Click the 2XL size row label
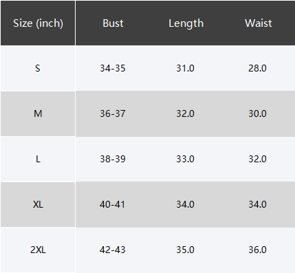 (x=38, y=250)
